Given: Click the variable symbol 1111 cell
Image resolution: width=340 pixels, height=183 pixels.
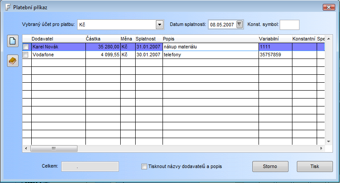Looking at the screenshot, I should click(x=275, y=47).
